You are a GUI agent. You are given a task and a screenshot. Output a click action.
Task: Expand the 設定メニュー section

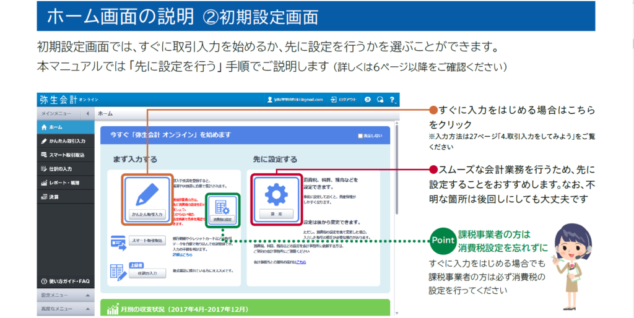[66, 295]
